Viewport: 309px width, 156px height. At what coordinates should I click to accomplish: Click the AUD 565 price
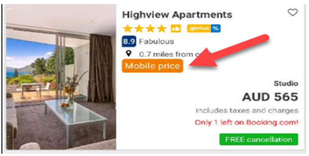(270, 97)
